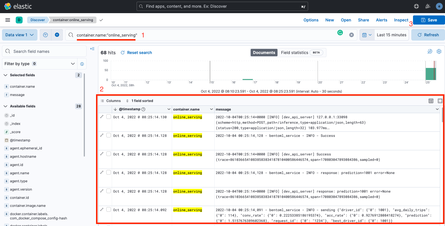The height and width of the screenshot is (226, 445).
Task: Select checkbox for "[dev_api_server] Success" row
Action: coord(109,154)
